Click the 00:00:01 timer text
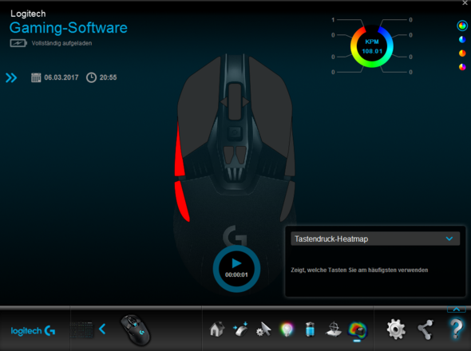The image size is (471, 351). [236, 274]
